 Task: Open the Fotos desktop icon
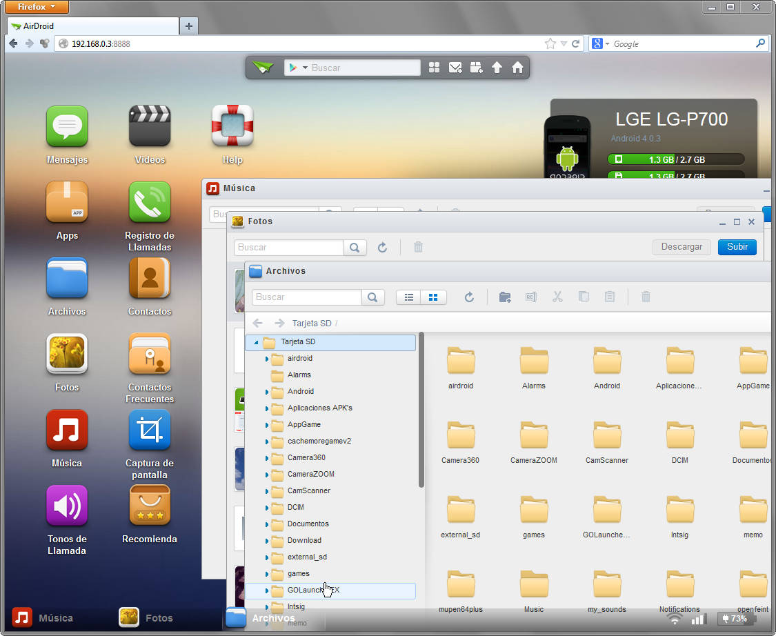67,354
